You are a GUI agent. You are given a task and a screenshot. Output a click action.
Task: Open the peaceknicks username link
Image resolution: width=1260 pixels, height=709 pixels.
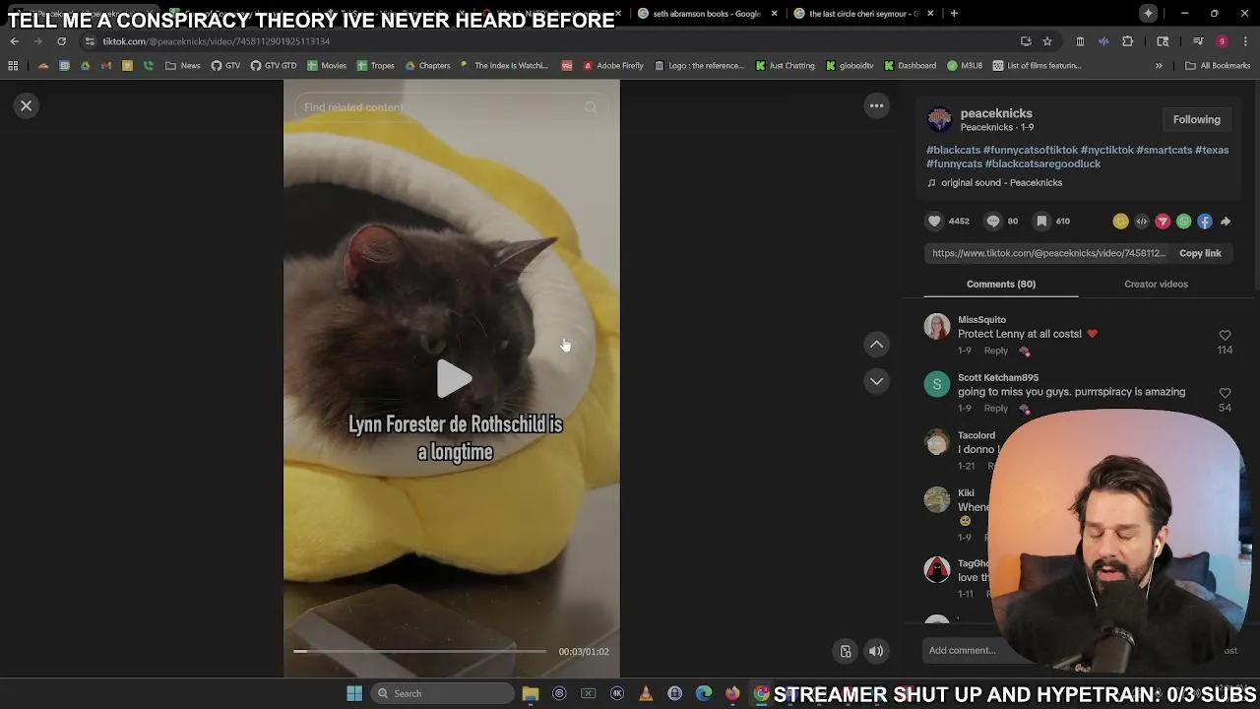[996, 113]
